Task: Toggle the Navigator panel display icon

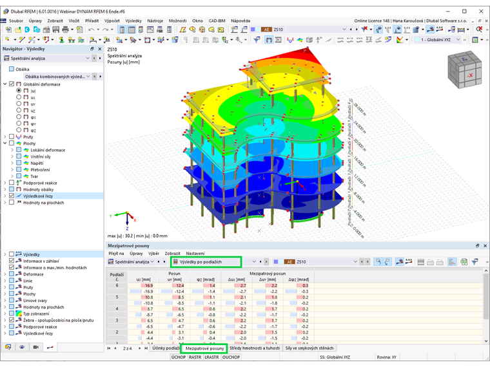Action: (122, 30)
